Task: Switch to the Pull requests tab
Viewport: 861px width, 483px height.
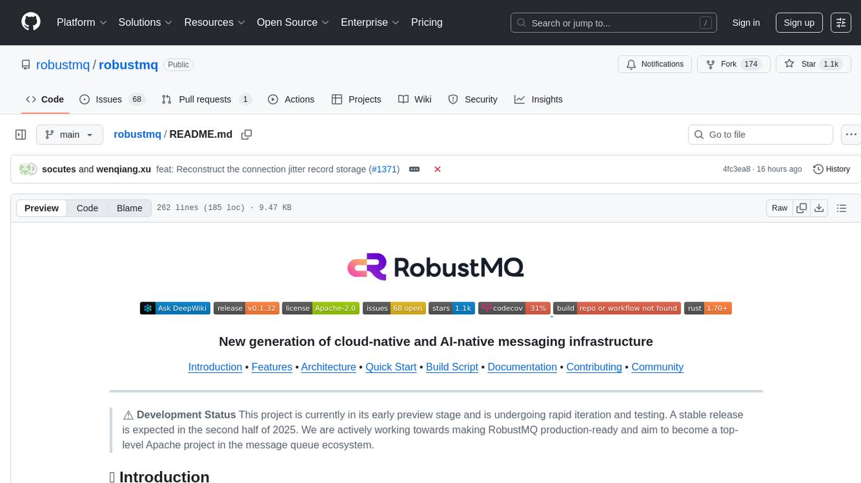Action: click(206, 99)
